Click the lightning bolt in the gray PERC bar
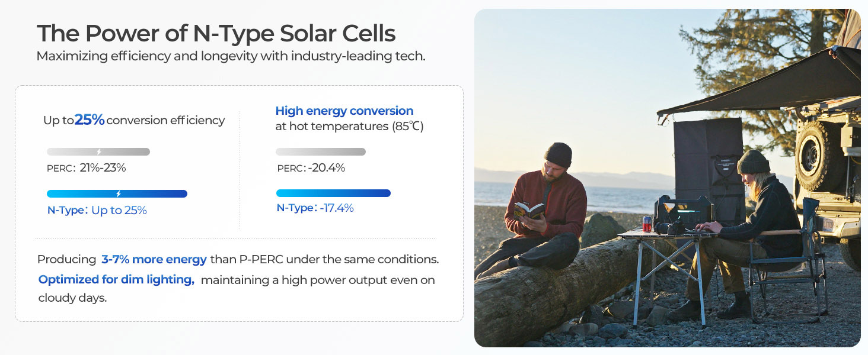Viewport: 868px width, 355px height. point(99,152)
